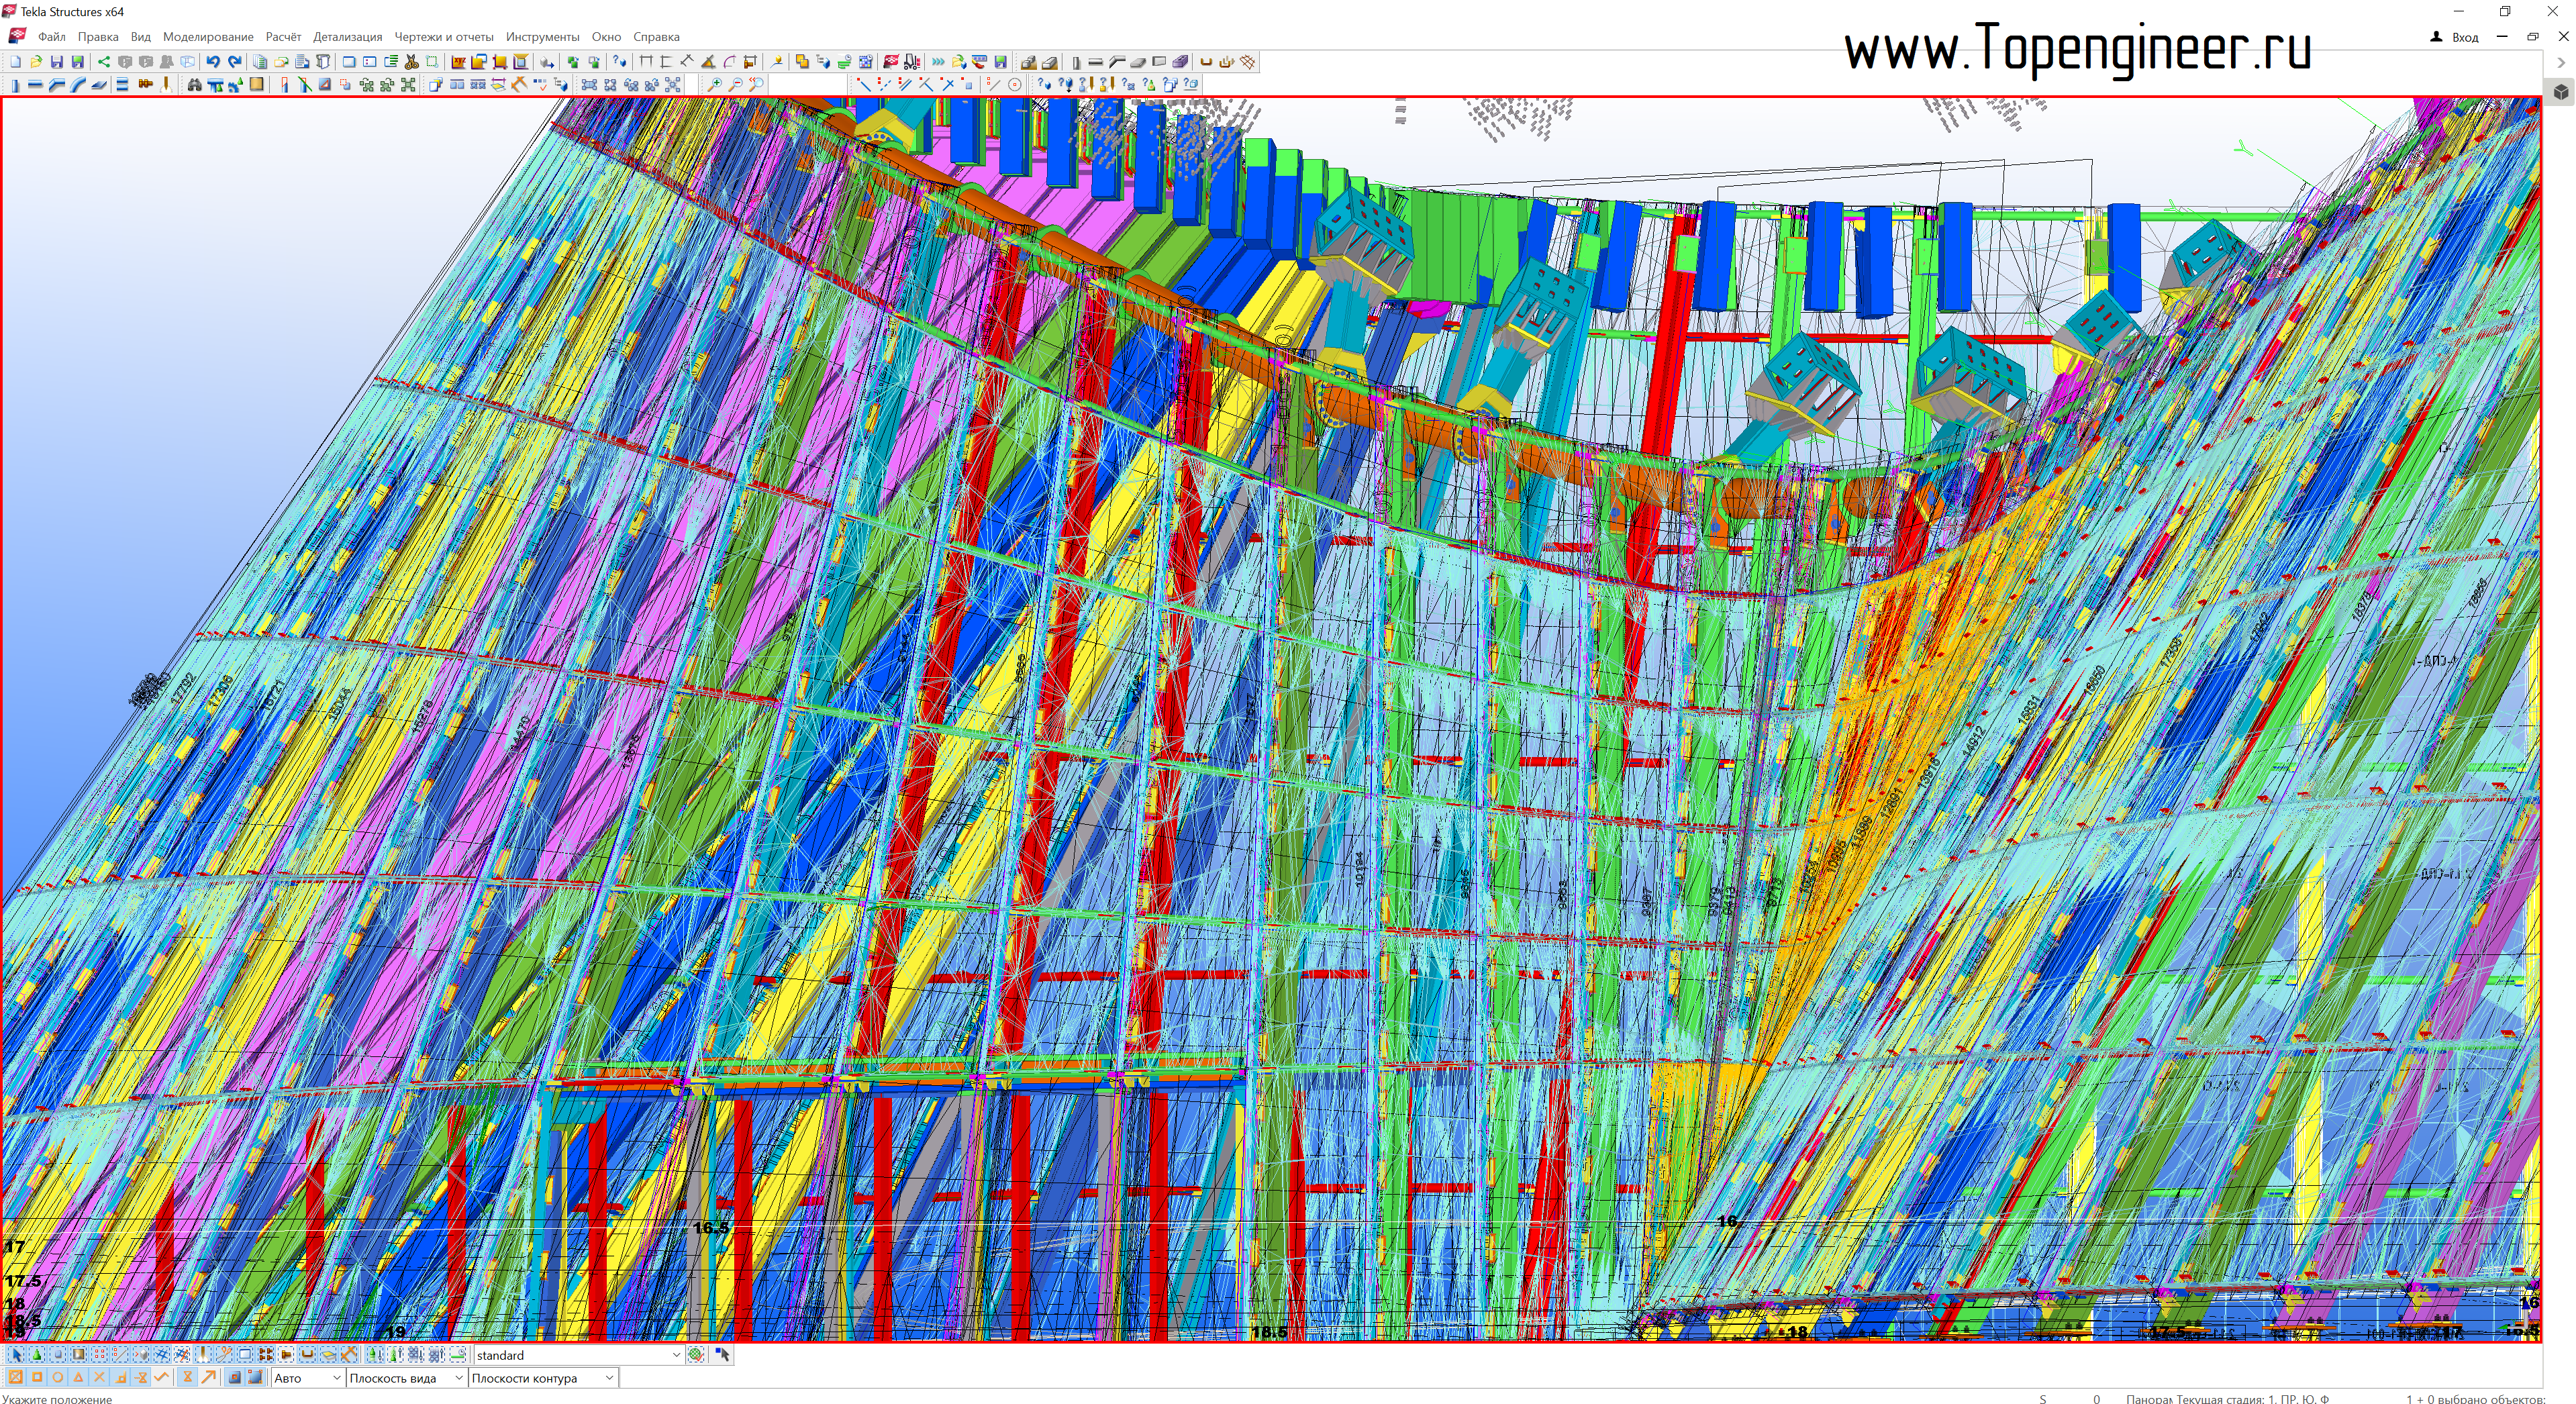Image resolution: width=2576 pixels, height=1404 pixels.
Task: Click the create beam icon
Action: point(35,85)
